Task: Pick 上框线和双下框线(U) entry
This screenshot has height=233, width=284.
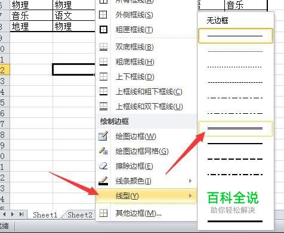Action: pos(146,107)
